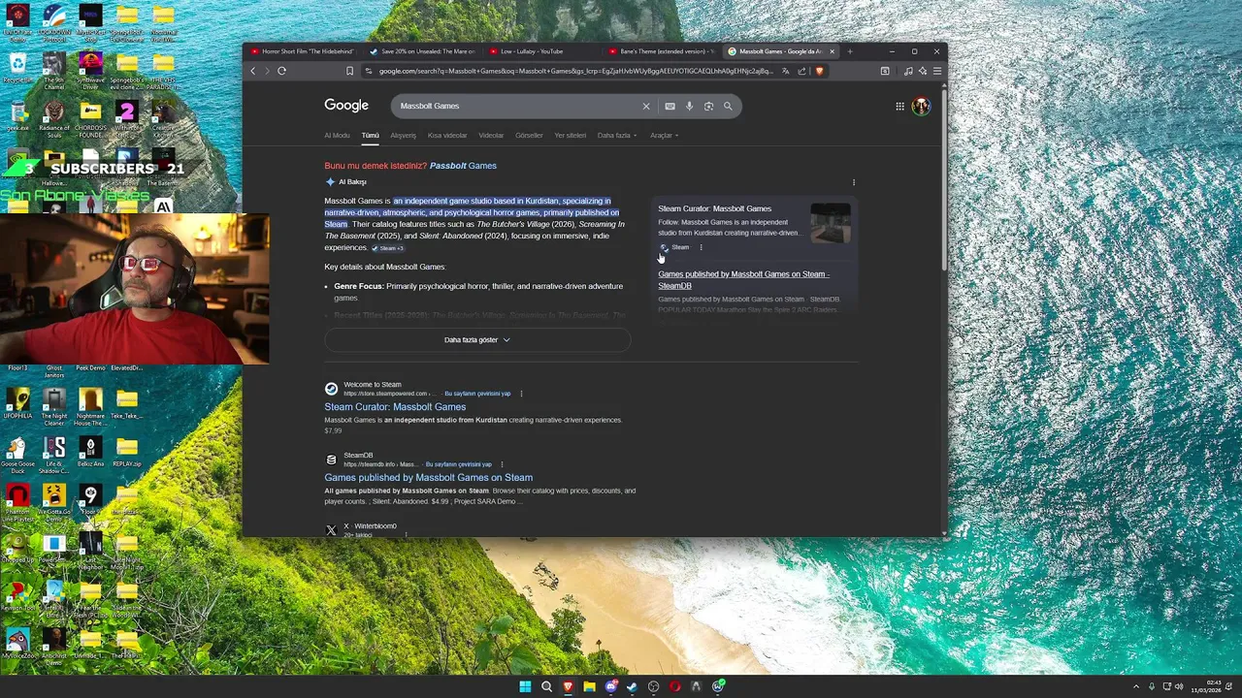Open the Google account avatar
Image resolution: width=1242 pixels, height=698 pixels.
click(921, 106)
